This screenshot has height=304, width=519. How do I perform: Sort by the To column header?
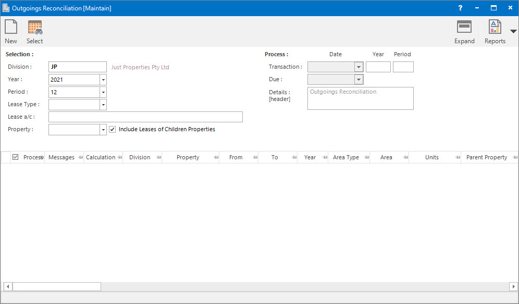(275, 157)
